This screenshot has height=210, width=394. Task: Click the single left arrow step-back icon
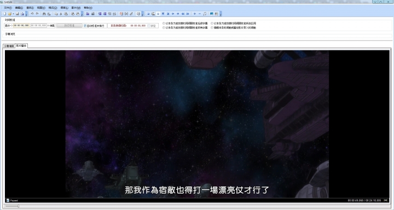173,14
